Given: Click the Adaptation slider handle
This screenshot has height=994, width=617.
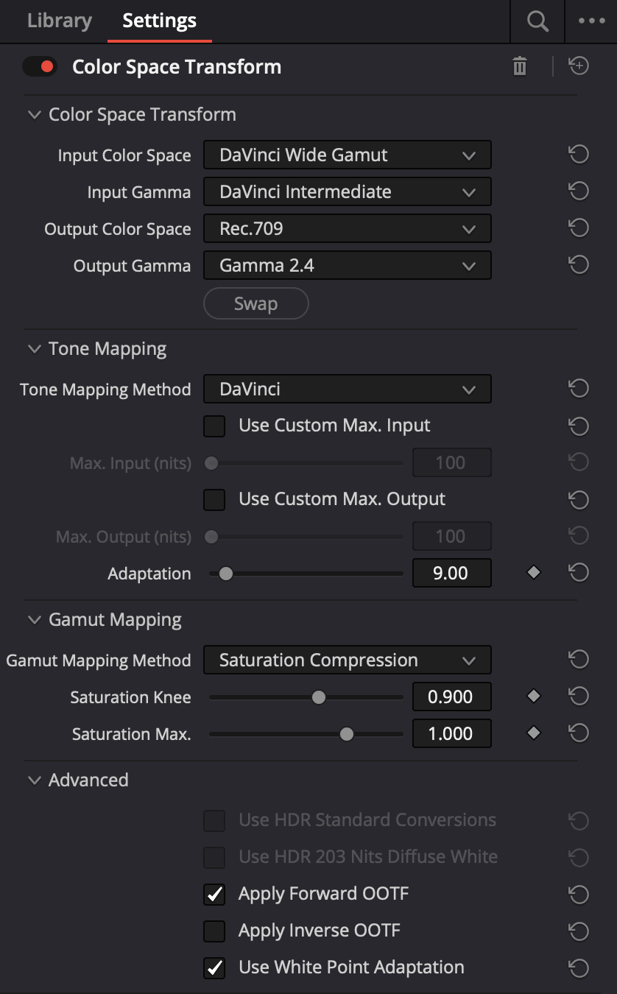Looking at the screenshot, I should 226,573.
